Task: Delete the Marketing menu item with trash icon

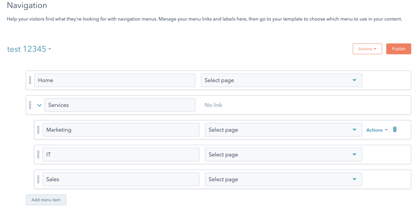Action: (x=395, y=129)
